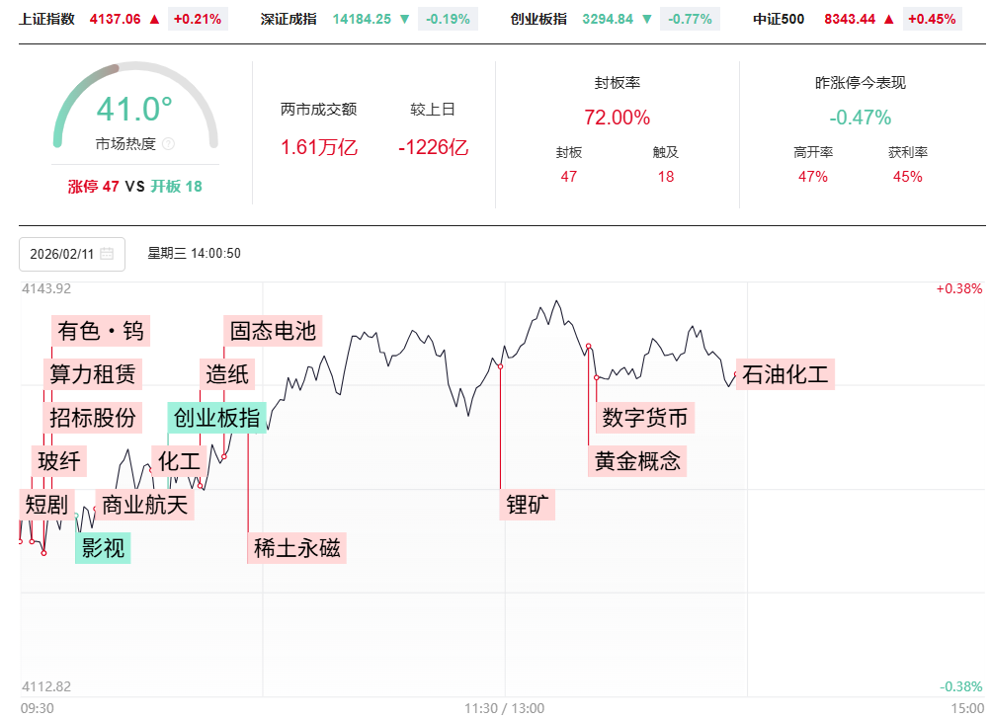
Task: Select the 稀土永磁 marker label
Action: (x=297, y=548)
